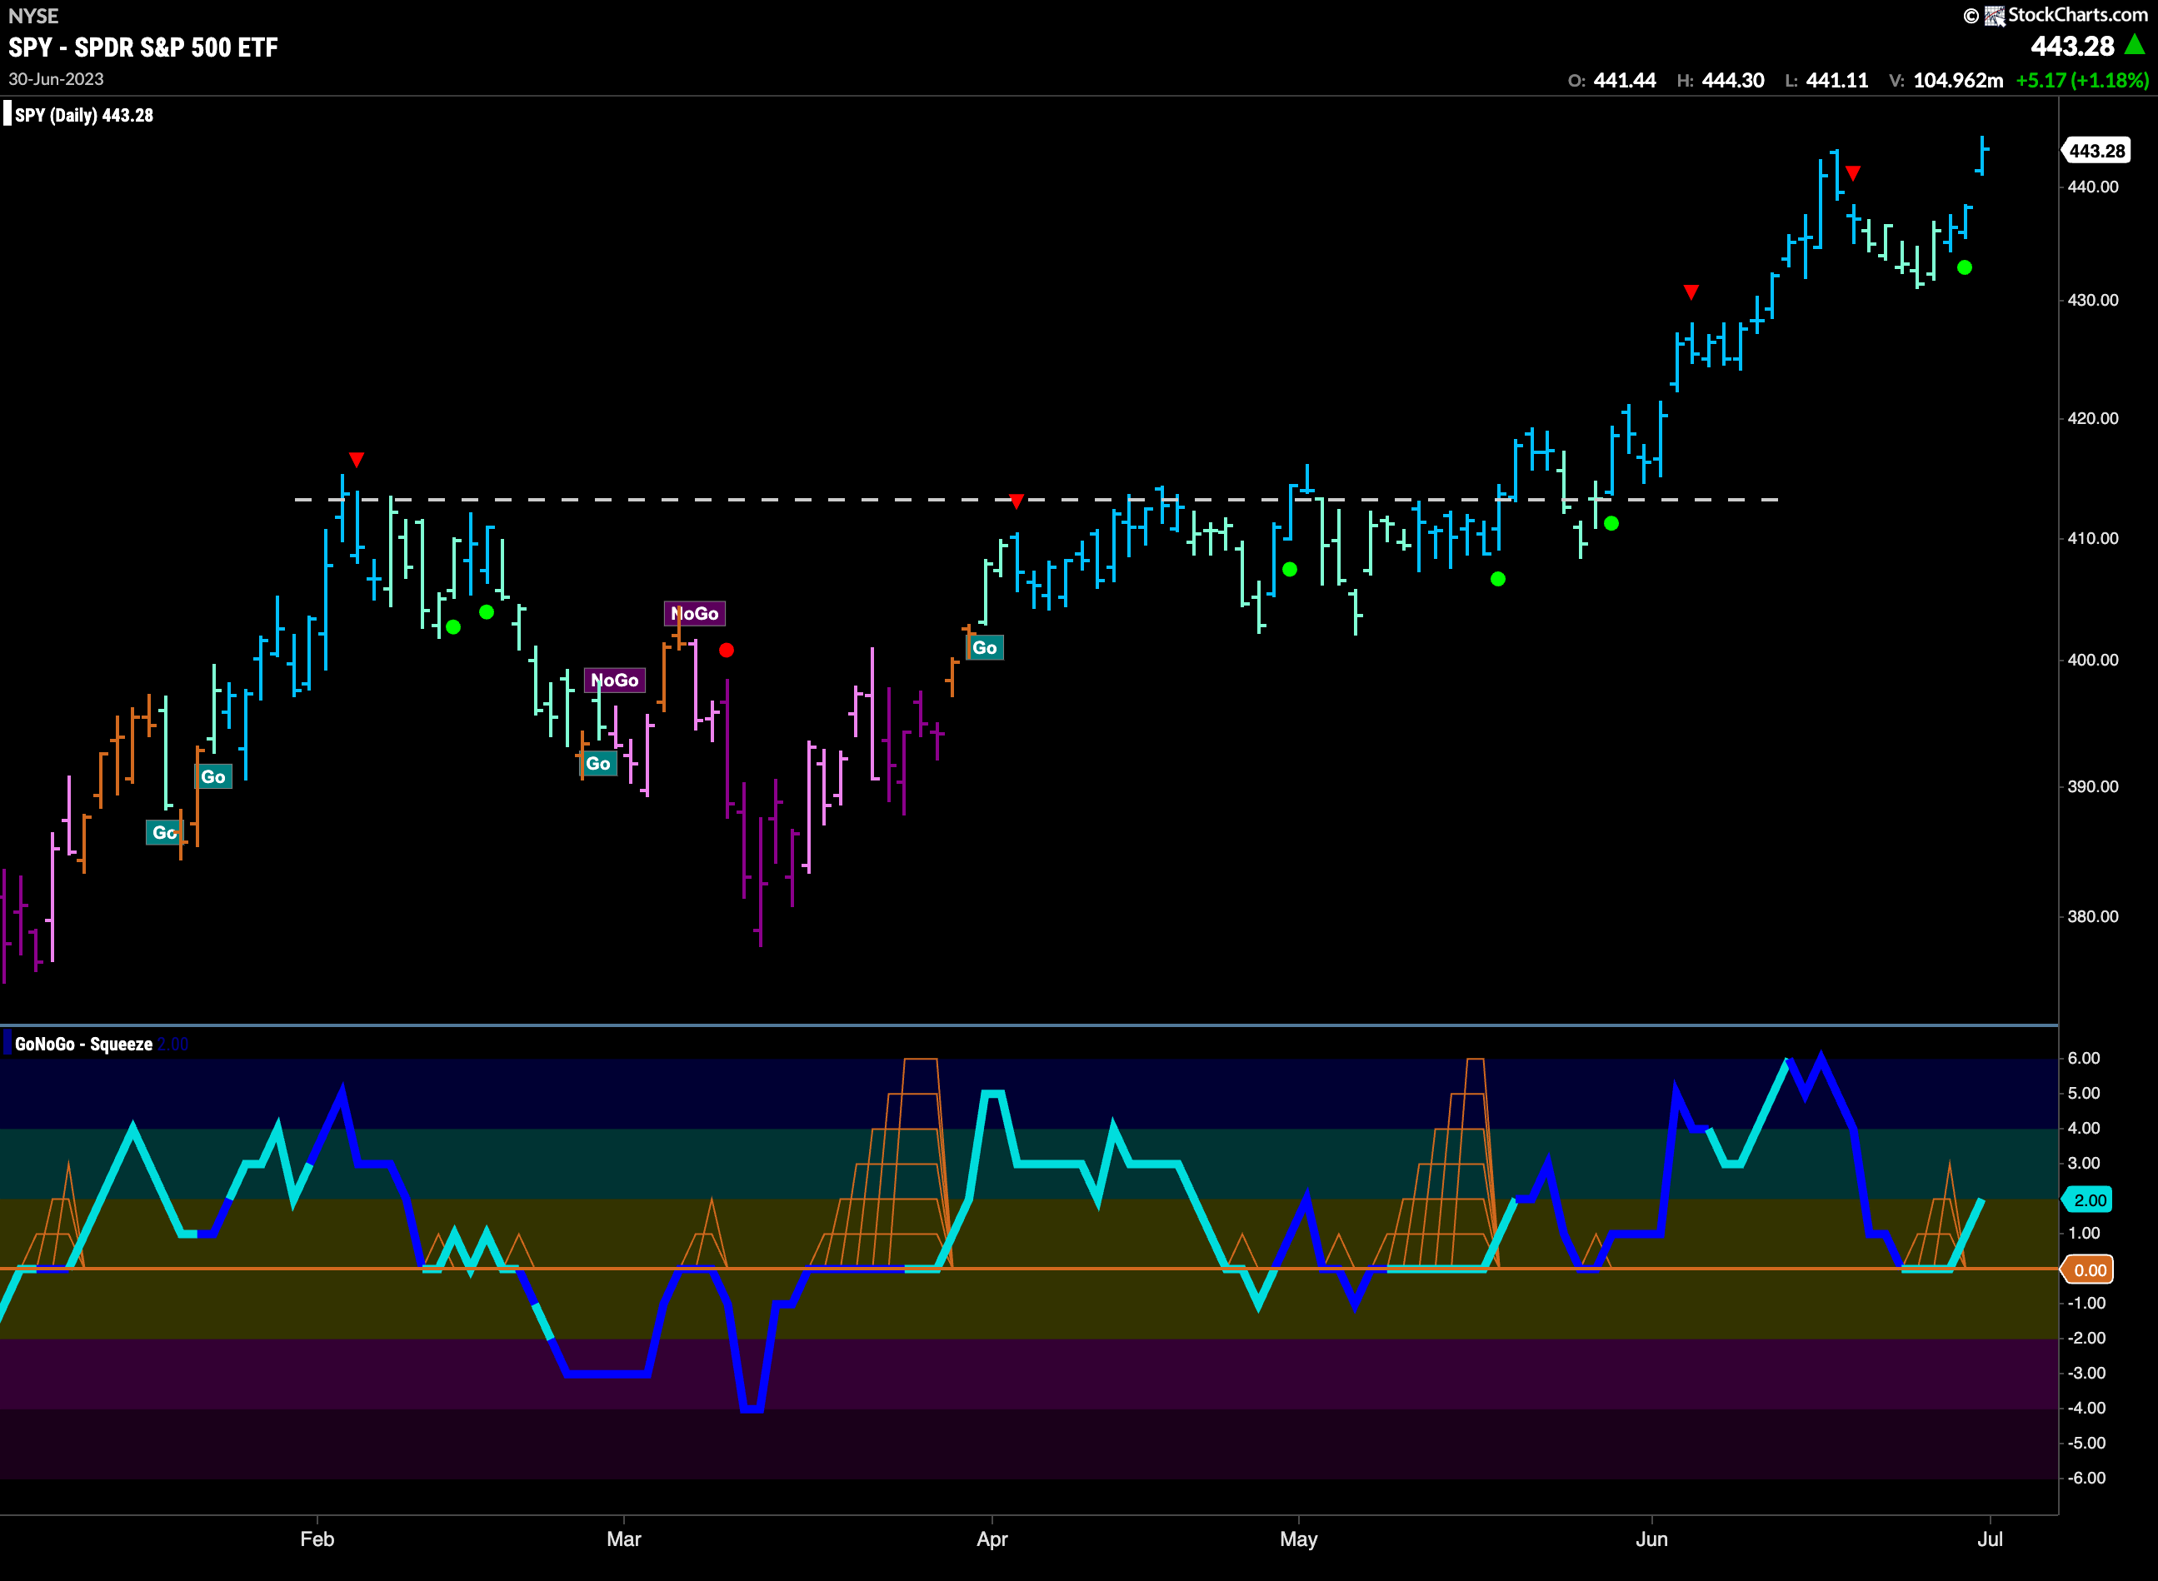Click the 6.00 oscillator axis label

point(2085,1058)
